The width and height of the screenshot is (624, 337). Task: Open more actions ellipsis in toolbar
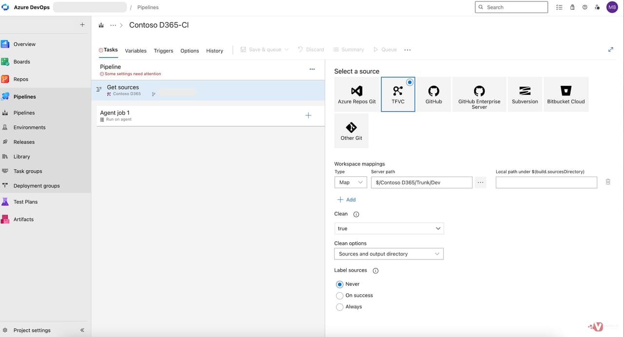point(408,50)
